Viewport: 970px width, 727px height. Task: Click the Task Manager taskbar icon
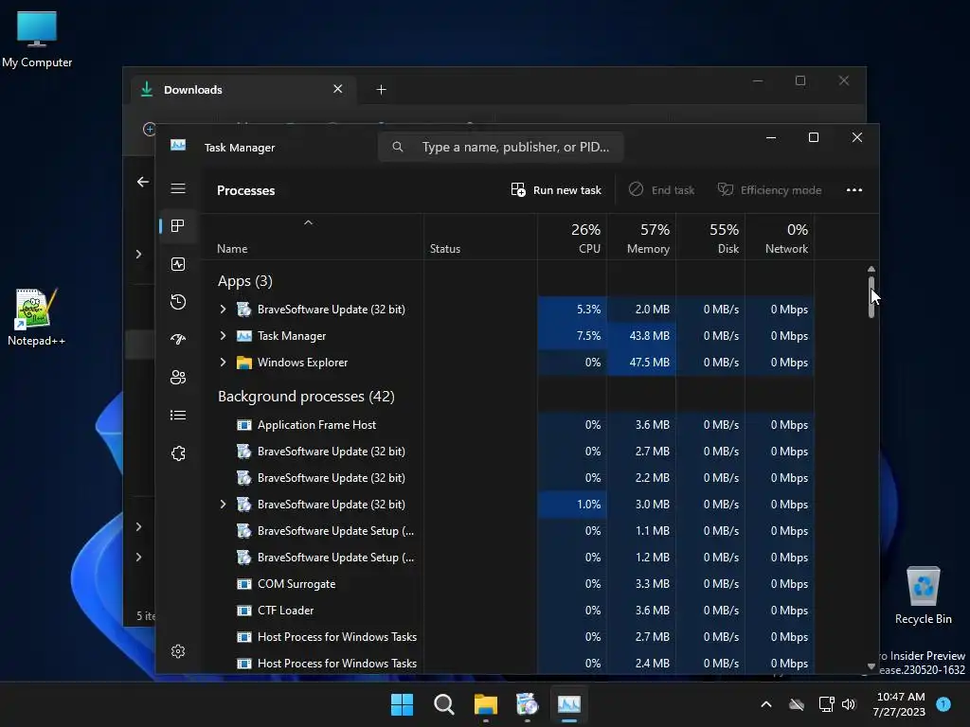569,704
